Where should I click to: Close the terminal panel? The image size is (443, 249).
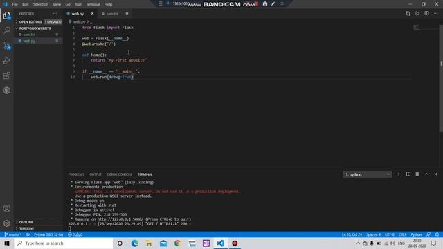435,174
